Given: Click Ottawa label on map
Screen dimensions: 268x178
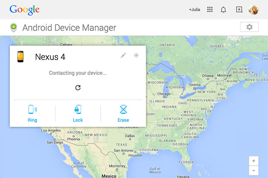Looking at the screenshot, I should point(208,76).
